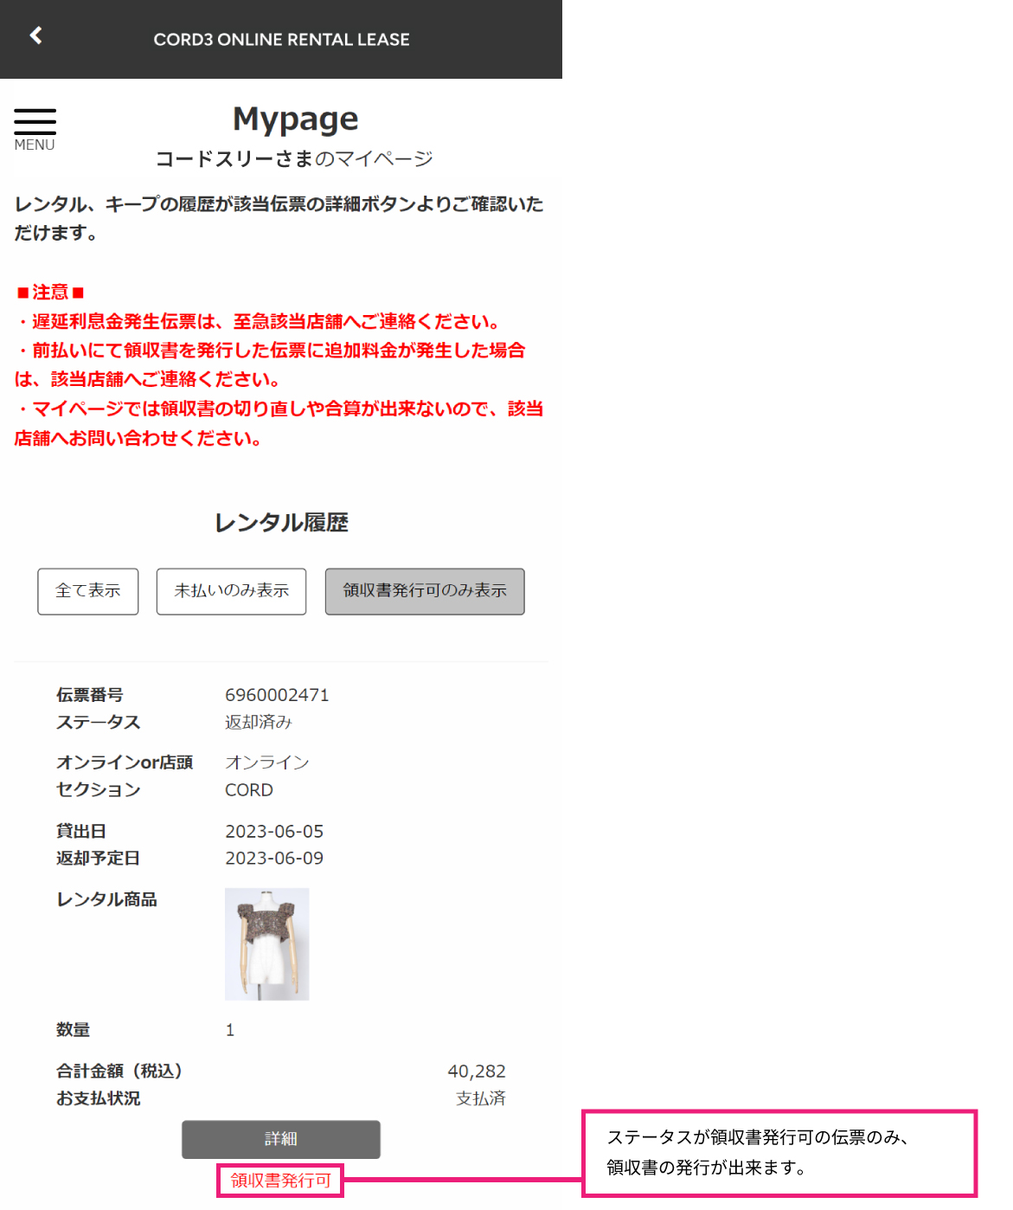1013x1210 pixels.
Task: Click the 詳細 button for the rental slip
Action: pos(281,1139)
